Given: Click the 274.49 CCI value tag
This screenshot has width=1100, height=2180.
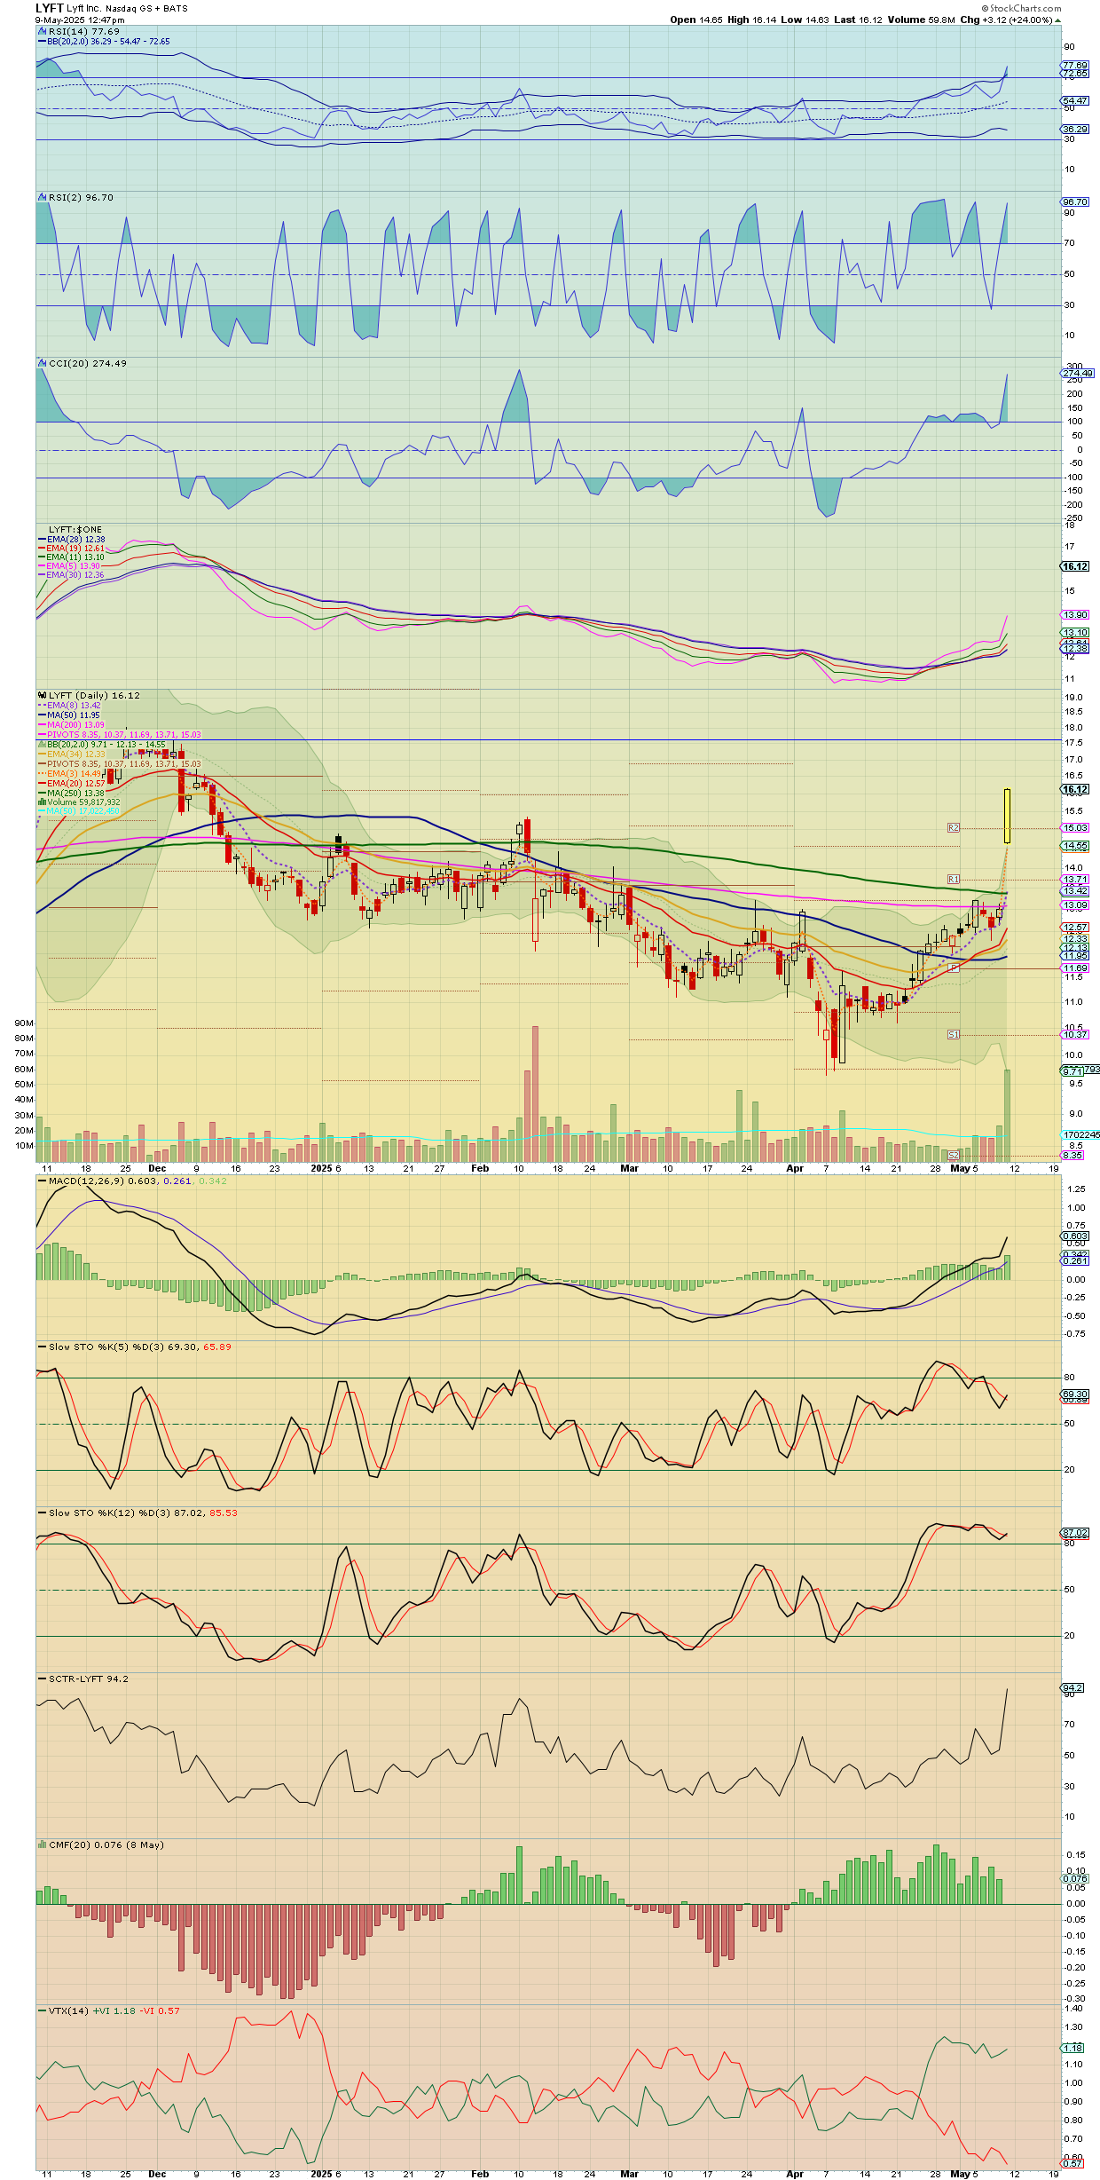Looking at the screenshot, I should [x=1078, y=374].
